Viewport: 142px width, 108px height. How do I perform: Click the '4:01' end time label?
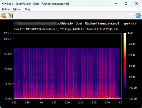tap(121, 103)
